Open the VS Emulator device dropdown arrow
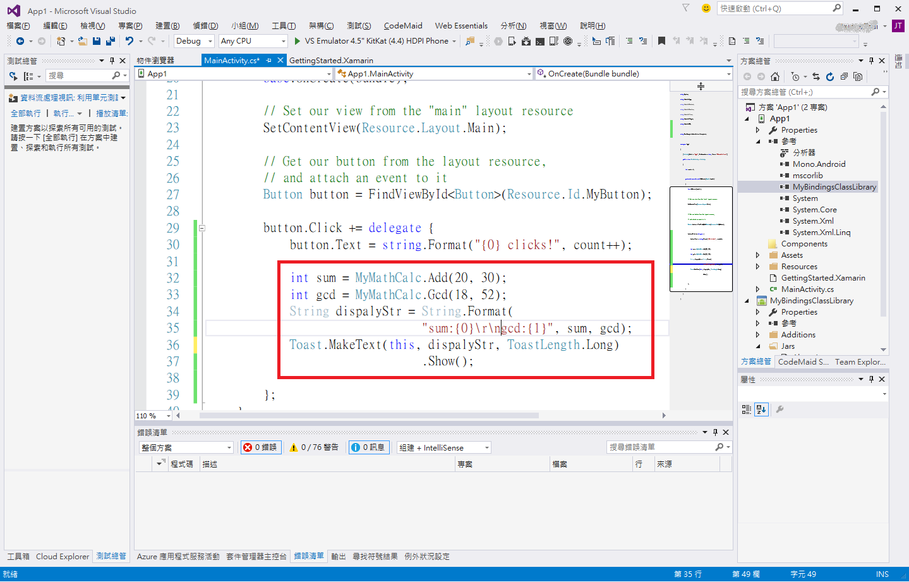909x582 pixels. click(454, 41)
